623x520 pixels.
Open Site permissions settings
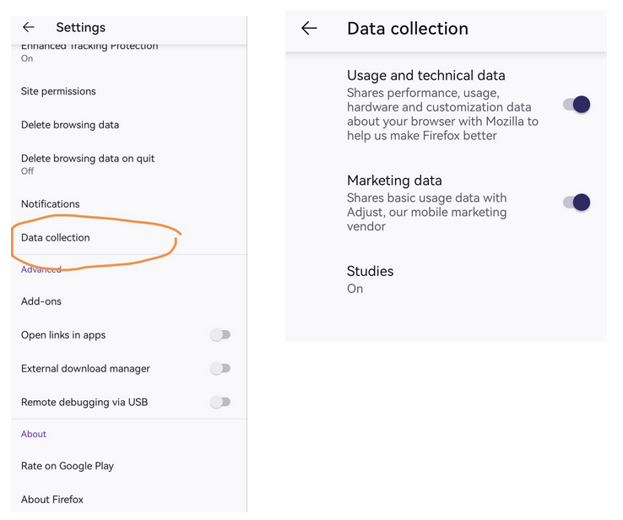[128, 91]
